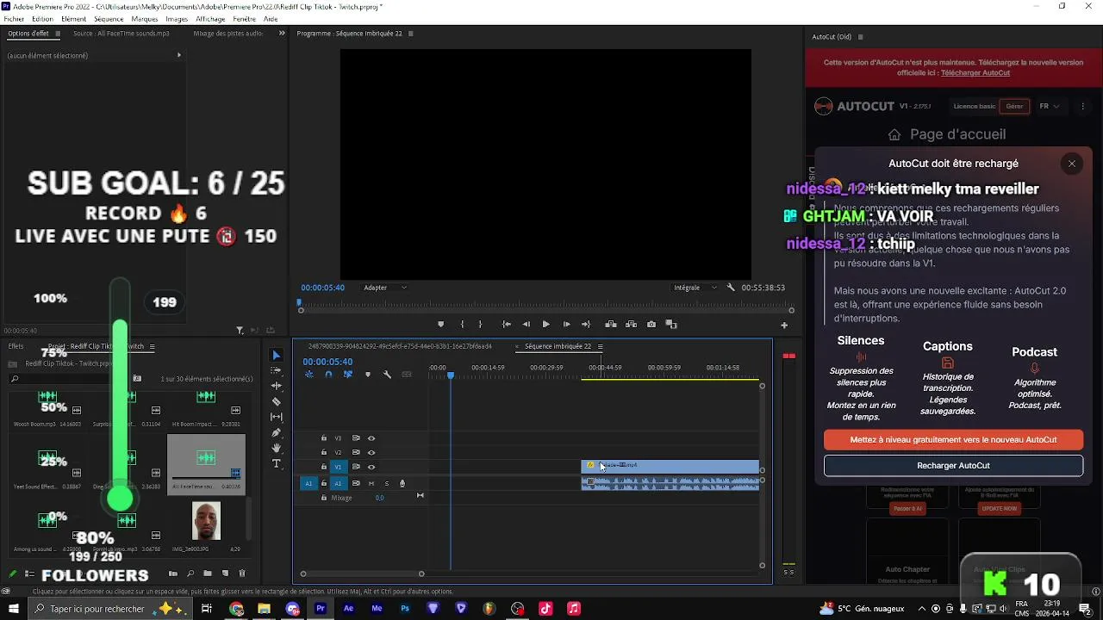This screenshot has height=620, width=1103.
Task: Click the New Item icon in Project panel
Action: 225,573
